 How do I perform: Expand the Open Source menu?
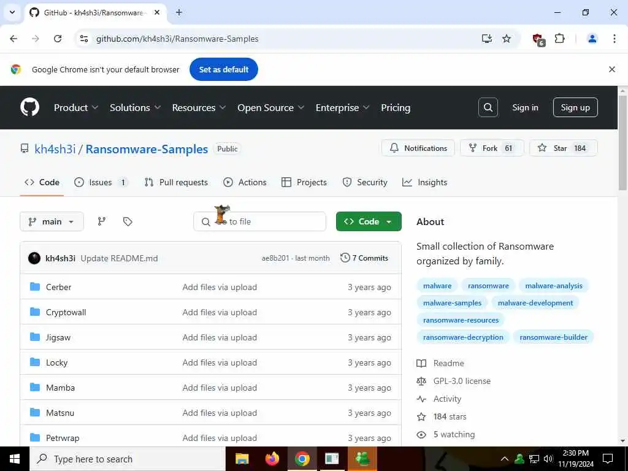(x=270, y=107)
